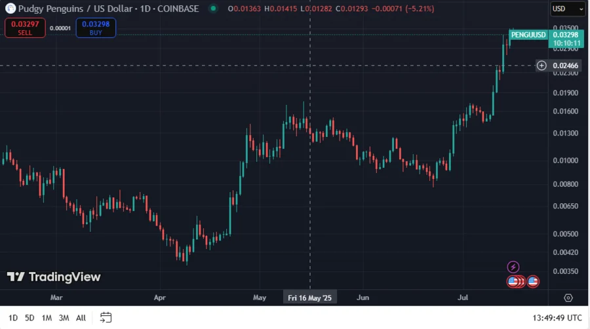Select the All time range
The image size is (590, 329).
pos(81,318)
